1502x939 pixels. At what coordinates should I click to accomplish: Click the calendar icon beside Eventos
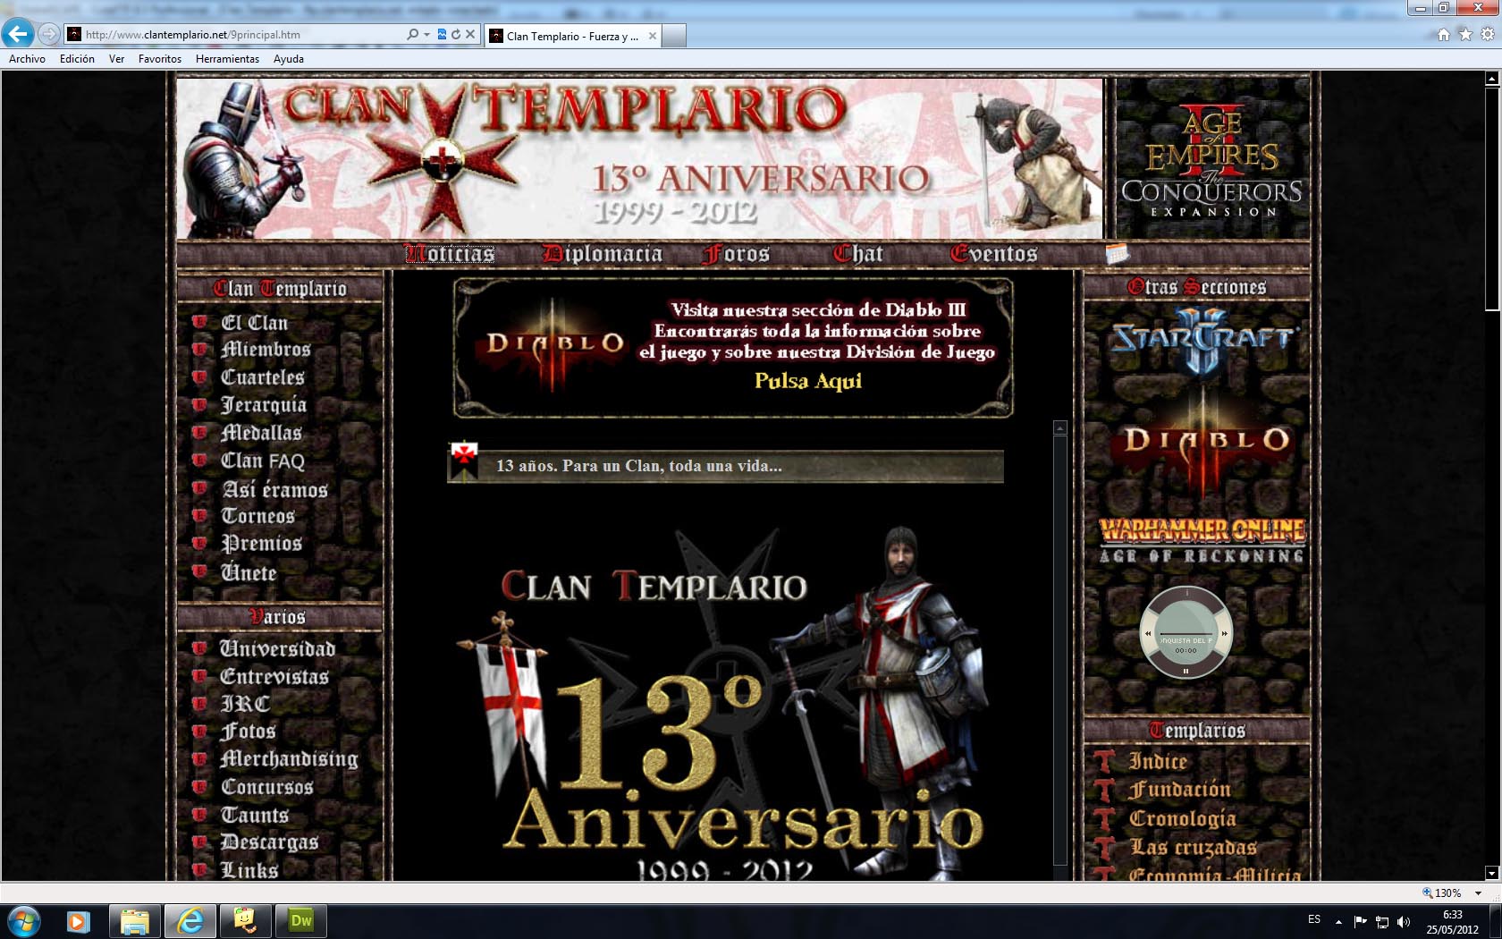pos(1117,254)
